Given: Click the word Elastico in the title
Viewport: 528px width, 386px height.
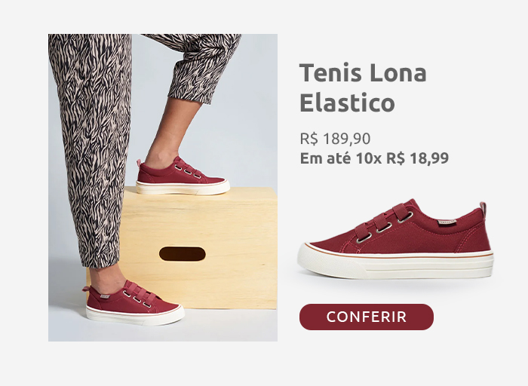Looking at the screenshot, I should [x=347, y=103].
